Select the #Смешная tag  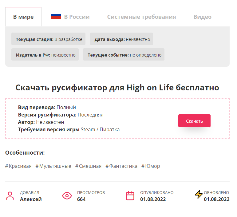(88, 166)
